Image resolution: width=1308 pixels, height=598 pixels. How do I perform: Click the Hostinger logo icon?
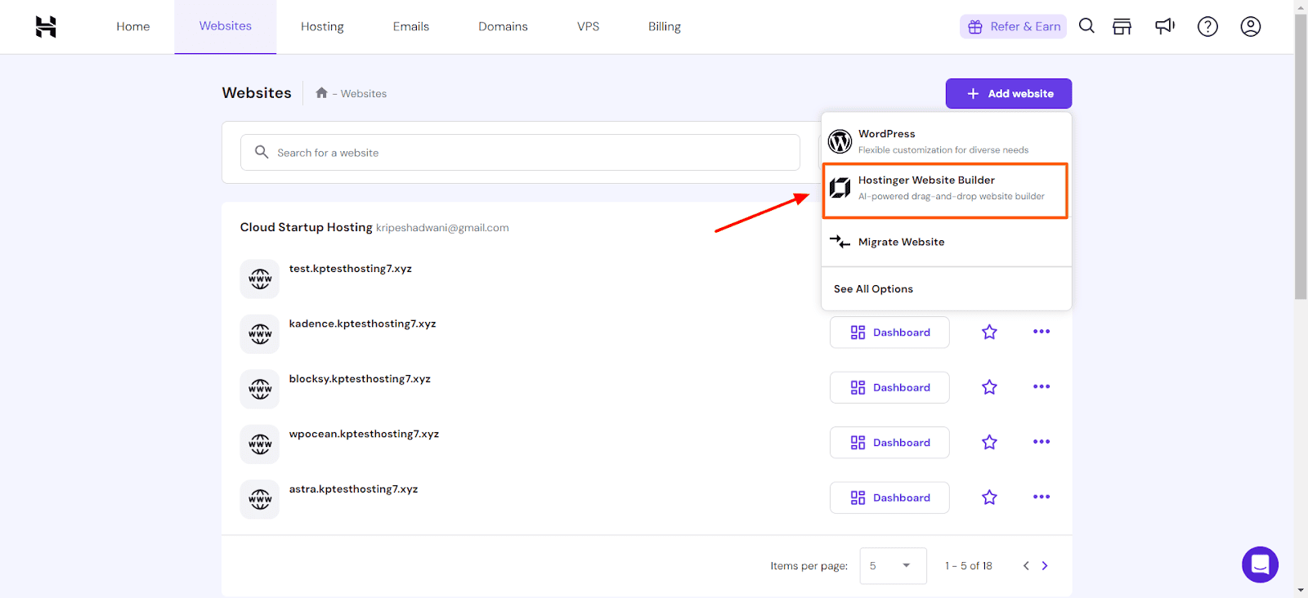(x=46, y=27)
